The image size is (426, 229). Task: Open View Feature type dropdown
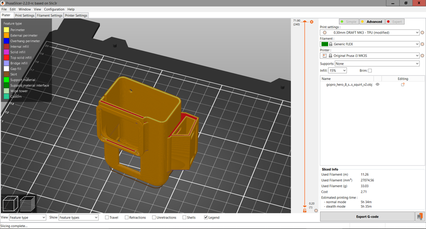28,217
